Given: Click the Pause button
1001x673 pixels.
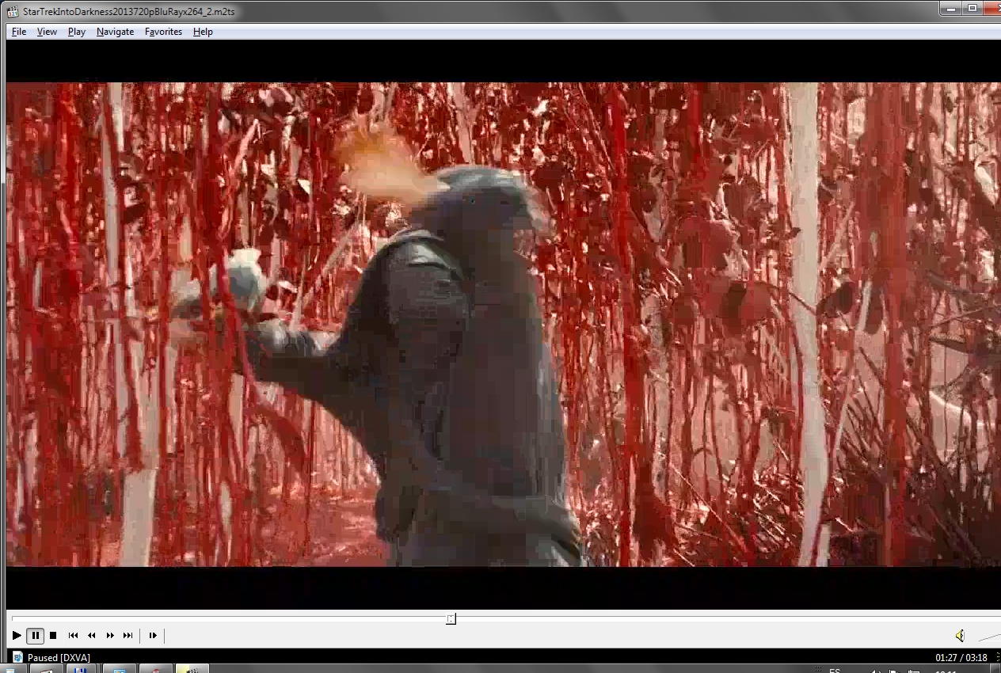Looking at the screenshot, I should click(36, 635).
